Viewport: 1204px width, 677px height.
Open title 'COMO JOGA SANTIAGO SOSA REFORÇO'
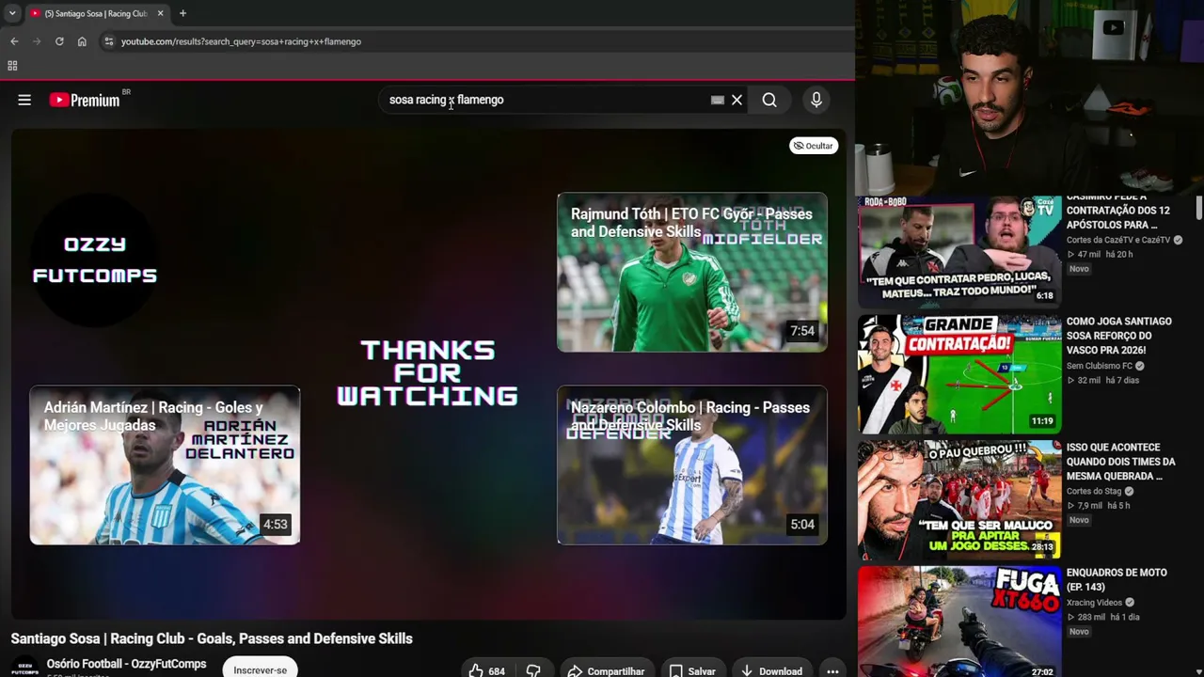coord(1119,336)
